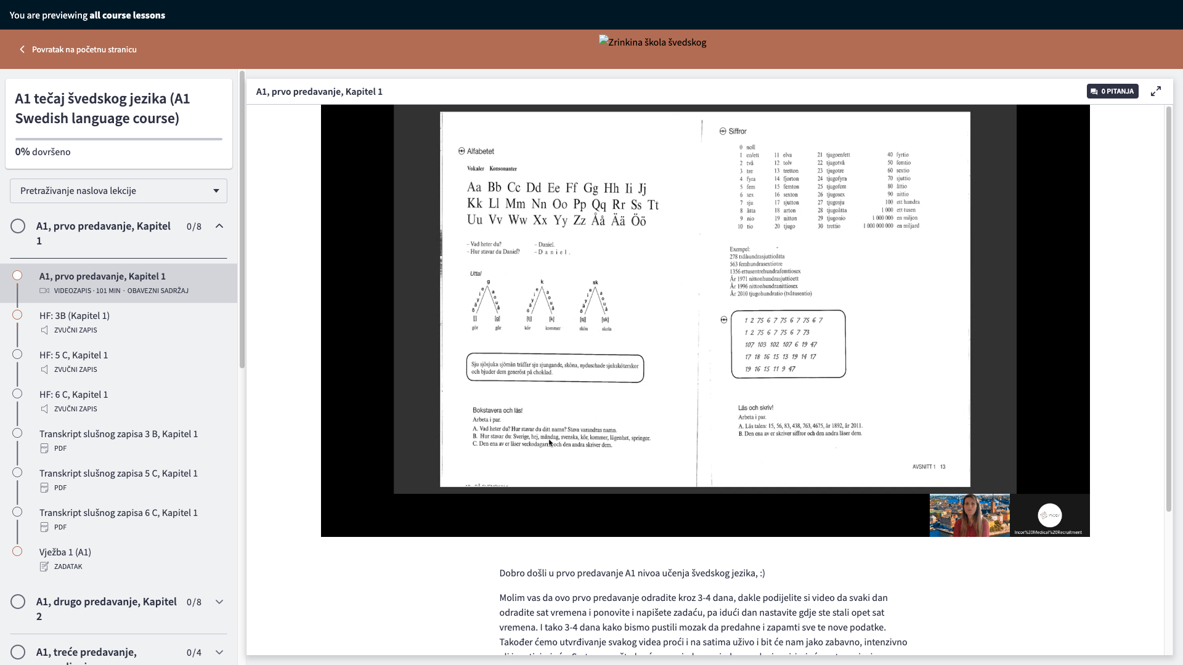Expand the A1, treće predavanje section
1183x665 pixels.
(219, 652)
